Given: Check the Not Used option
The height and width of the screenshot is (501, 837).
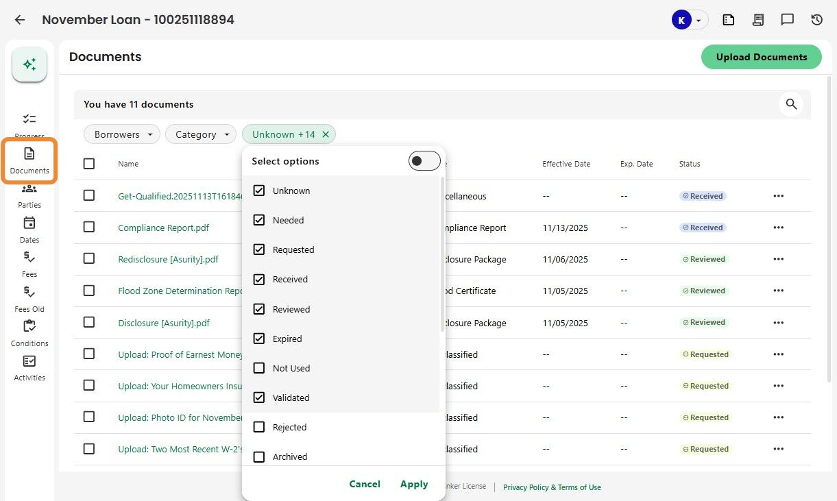Looking at the screenshot, I should (259, 368).
